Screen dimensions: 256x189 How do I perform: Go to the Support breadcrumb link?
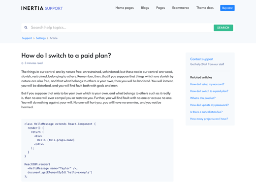pyautogui.click(x=27, y=38)
